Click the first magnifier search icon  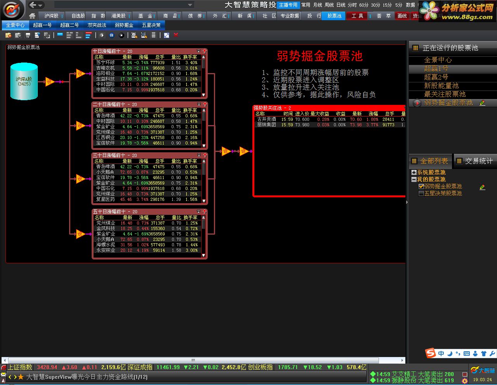(x=134, y=35)
